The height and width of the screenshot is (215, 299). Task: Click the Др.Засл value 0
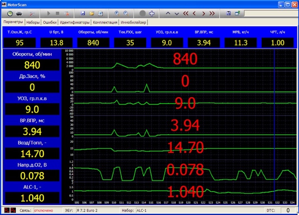32,87
